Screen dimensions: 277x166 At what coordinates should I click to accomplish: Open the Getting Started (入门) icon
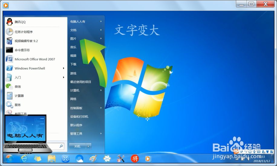[9, 77]
